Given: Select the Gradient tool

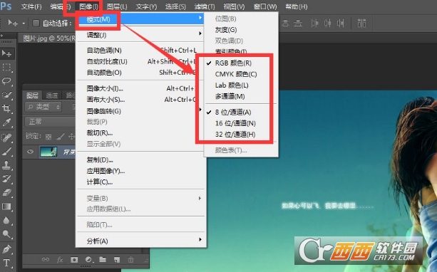Looking at the screenshot, I should pyautogui.click(x=6, y=206).
